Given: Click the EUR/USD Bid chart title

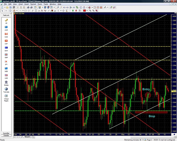Looking at the screenshot, I should click(x=19, y=14).
